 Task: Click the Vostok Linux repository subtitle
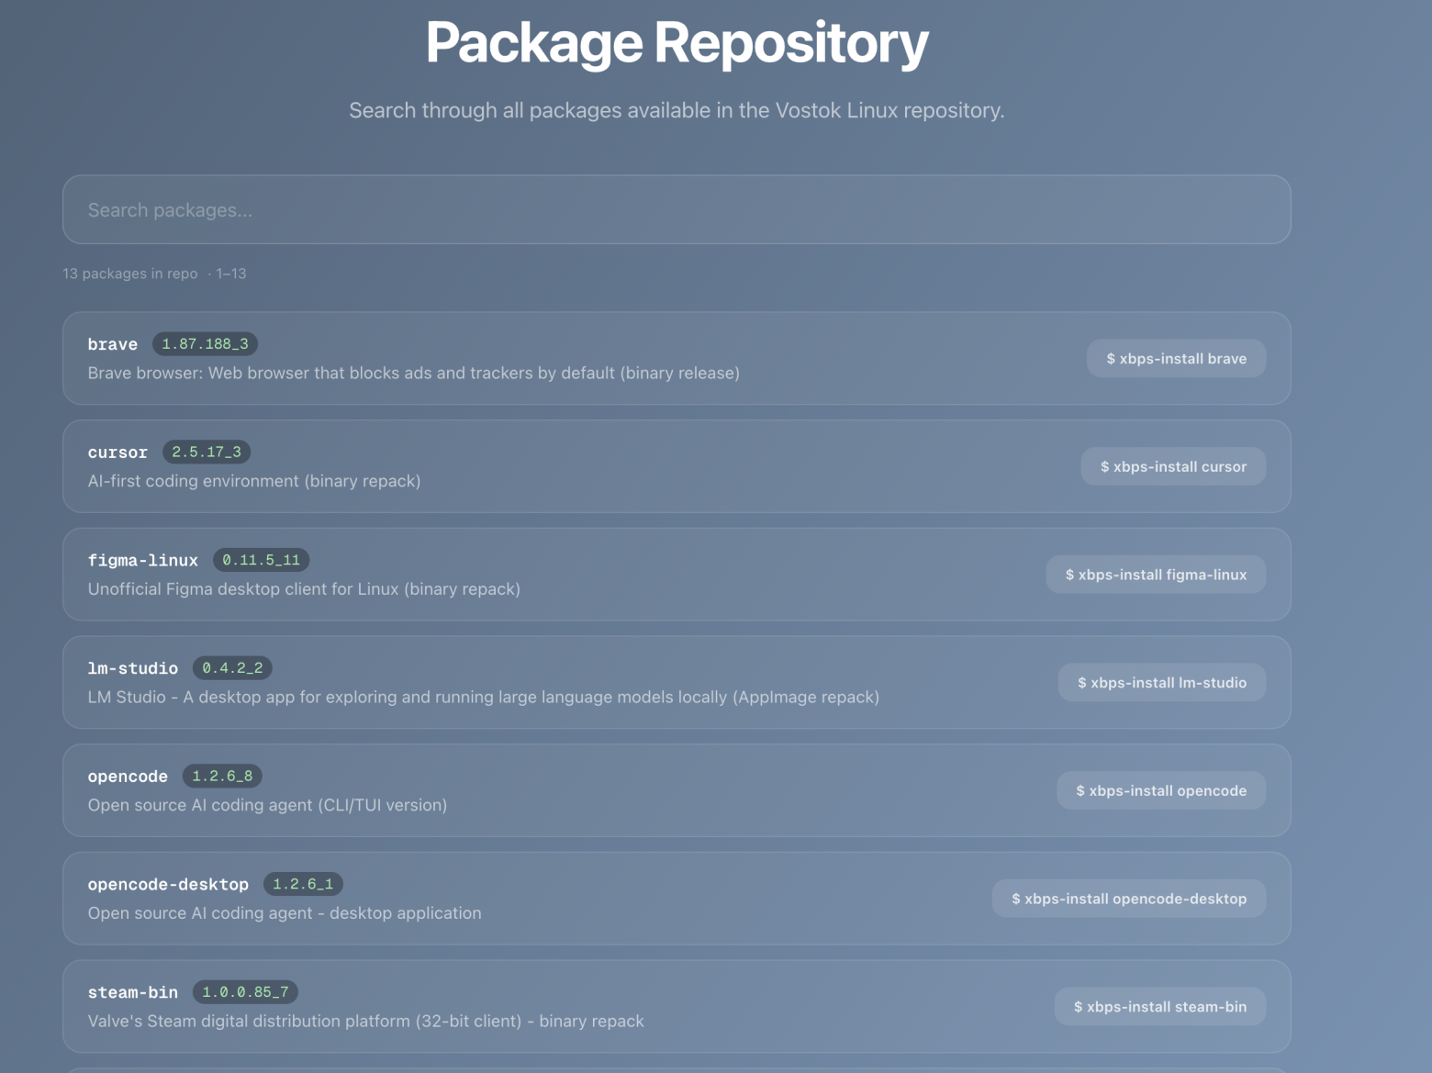(x=677, y=110)
